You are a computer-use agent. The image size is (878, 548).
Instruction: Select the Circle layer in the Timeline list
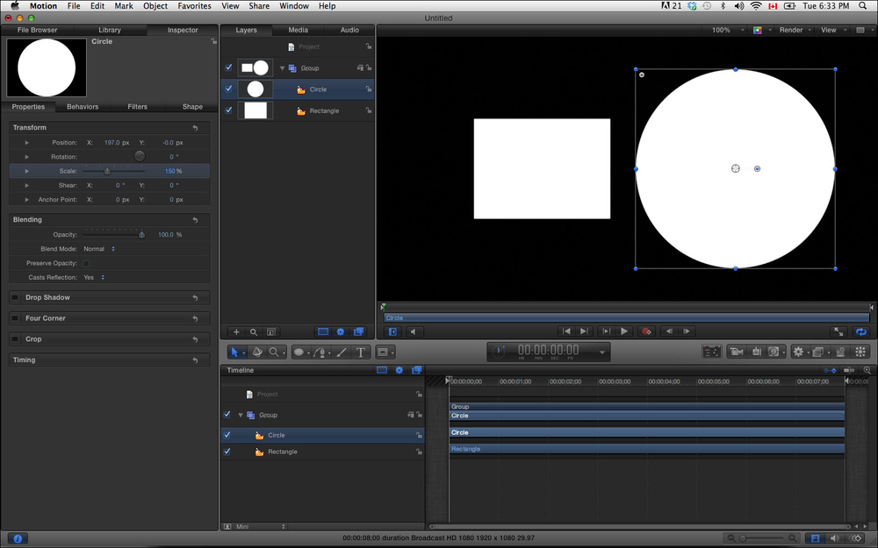point(277,435)
